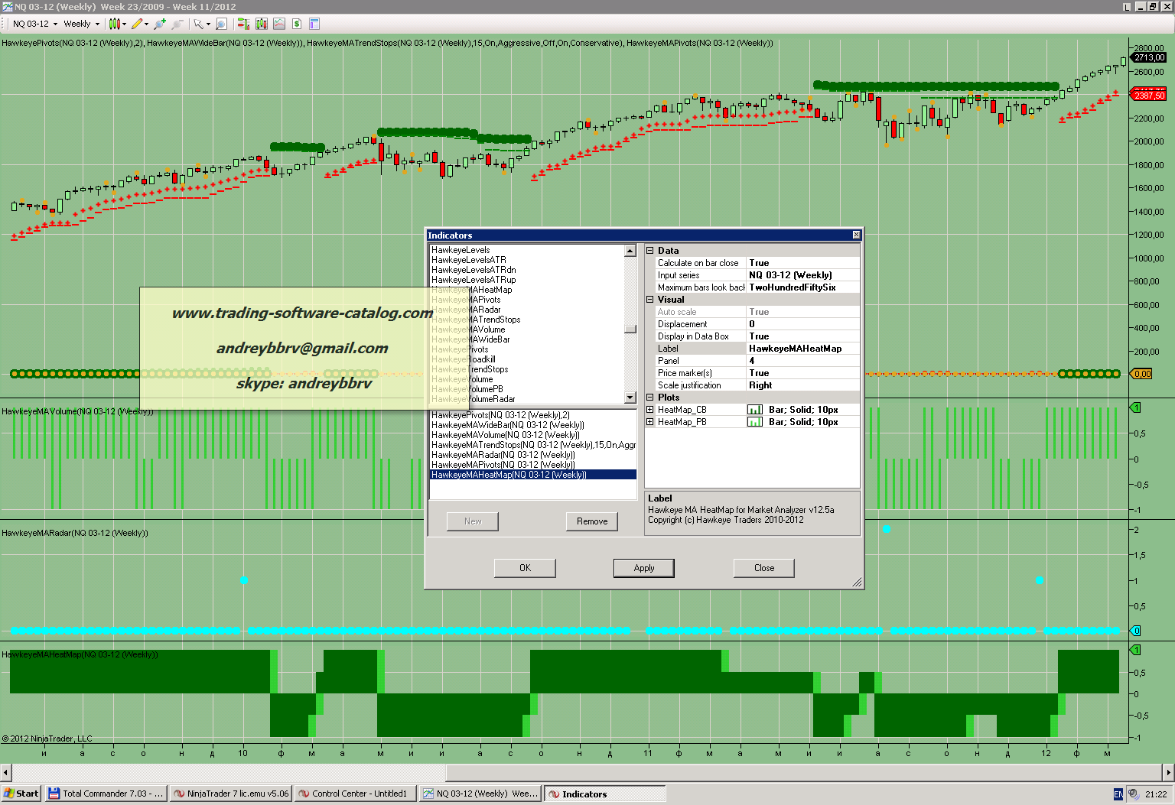Expand the HeatMap_CB plot settings
Screen dimensions: 1175x805
pyautogui.click(x=650, y=410)
